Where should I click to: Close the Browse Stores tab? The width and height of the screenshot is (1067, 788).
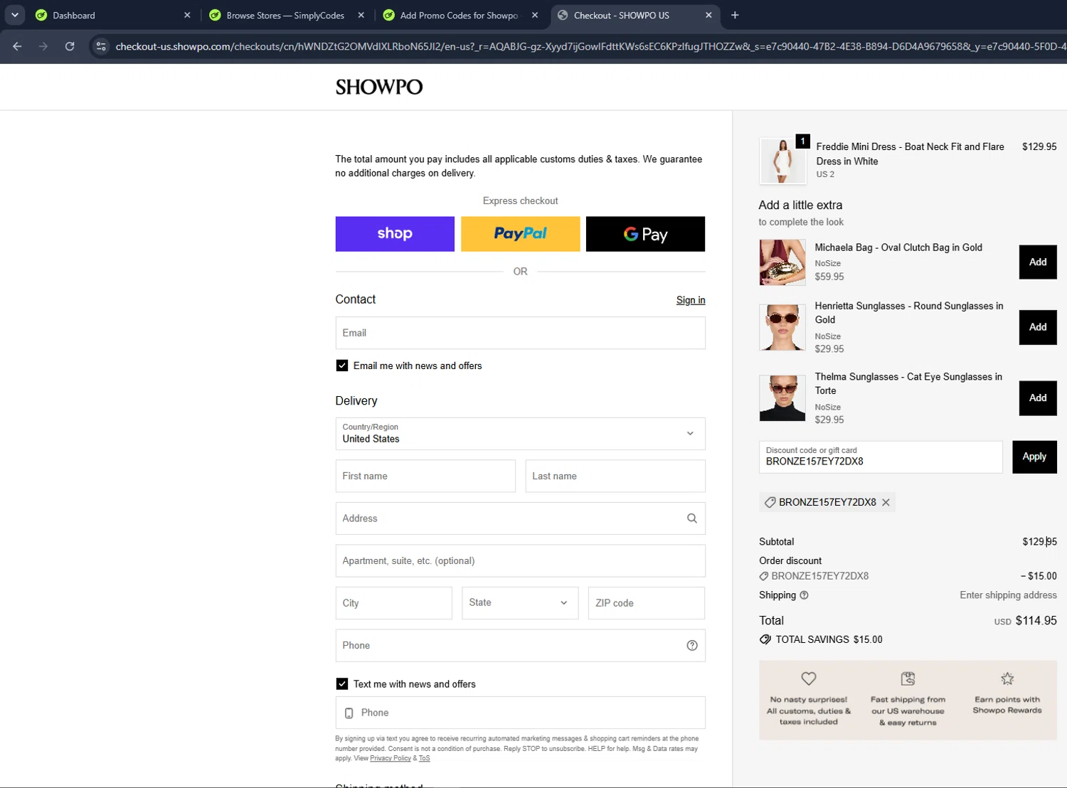pos(361,15)
